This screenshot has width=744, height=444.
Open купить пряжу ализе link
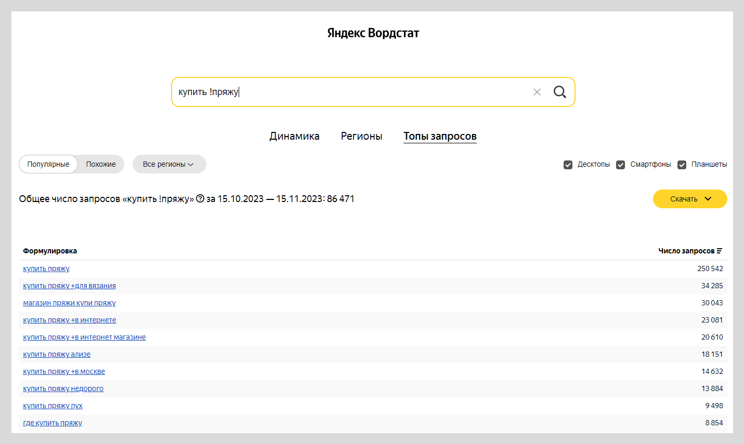pos(57,354)
